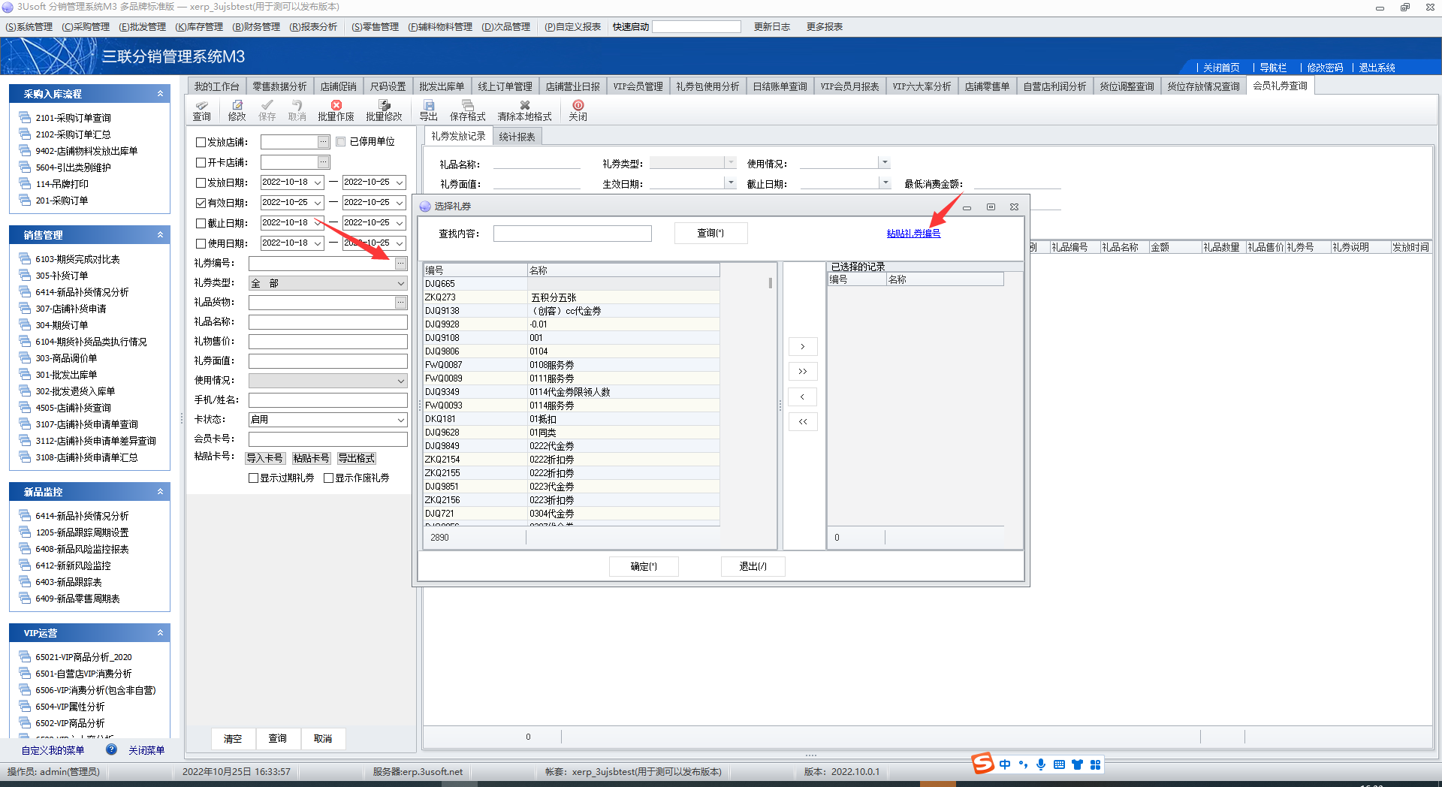Image resolution: width=1442 pixels, height=787 pixels.
Task: Click the 导出 export toolbar icon
Action: click(x=428, y=110)
